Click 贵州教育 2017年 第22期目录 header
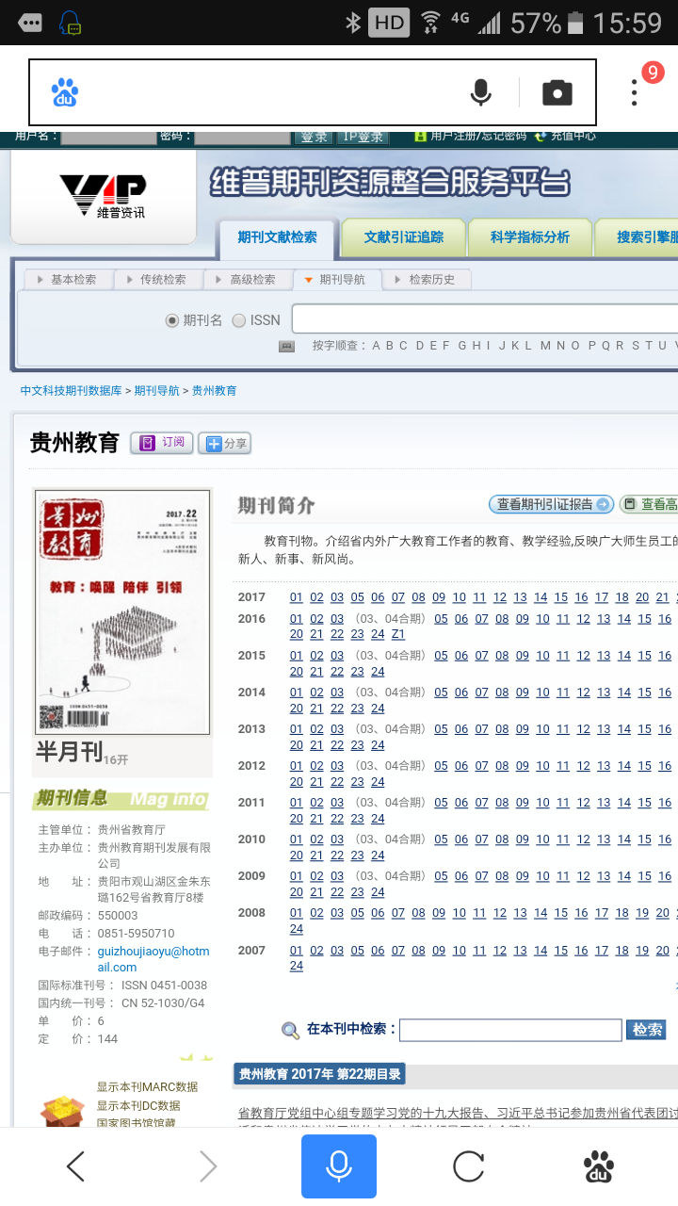 pyautogui.click(x=319, y=1074)
